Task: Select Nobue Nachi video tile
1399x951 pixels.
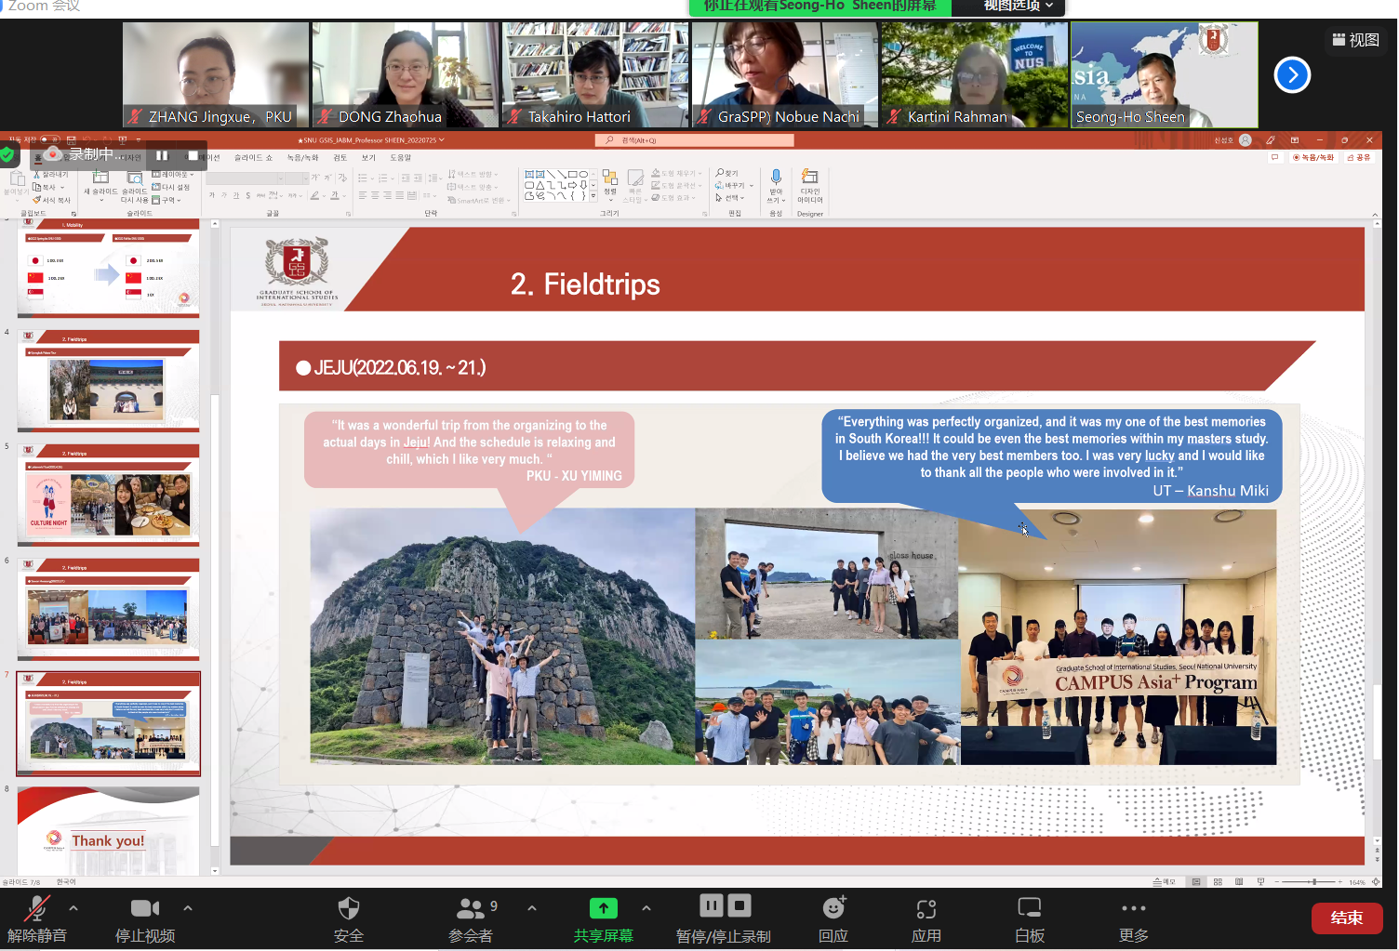Action: point(785,74)
